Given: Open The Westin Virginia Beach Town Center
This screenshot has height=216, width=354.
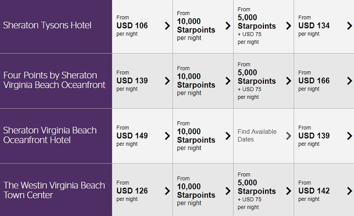Looking at the screenshot, I should pyautogui.click(x=54, y=190).
